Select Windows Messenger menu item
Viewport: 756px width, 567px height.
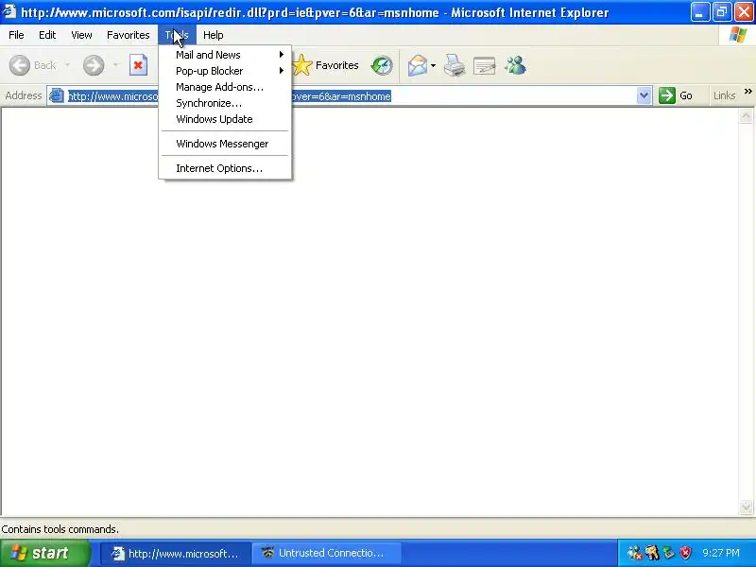225,144
